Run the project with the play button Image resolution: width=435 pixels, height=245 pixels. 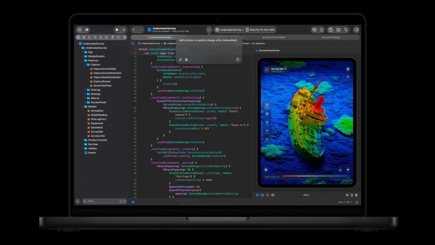[117, 30]
